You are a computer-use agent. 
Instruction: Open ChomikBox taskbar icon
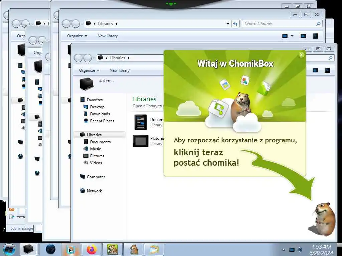(112, 249)
